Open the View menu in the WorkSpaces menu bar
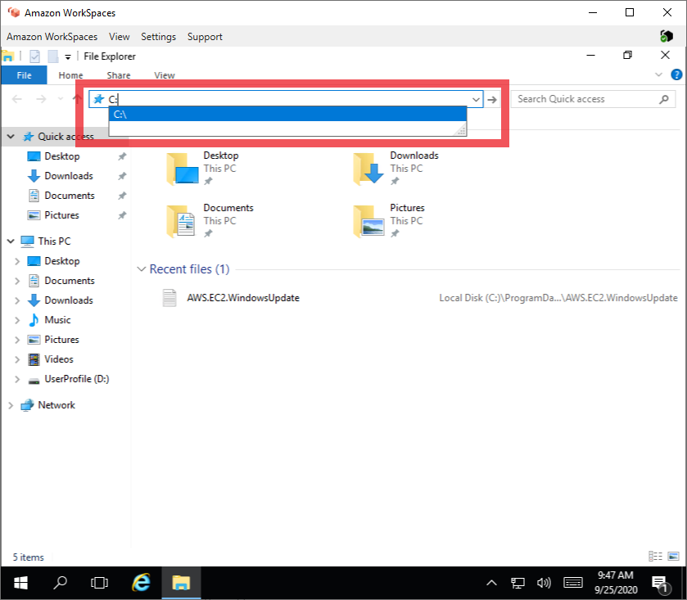 tap(120, 37)
